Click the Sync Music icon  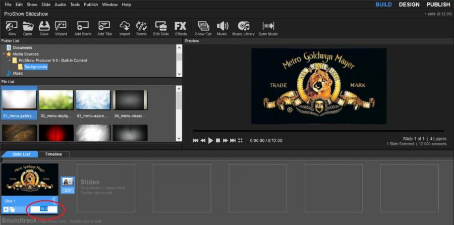tap(268, 28)
